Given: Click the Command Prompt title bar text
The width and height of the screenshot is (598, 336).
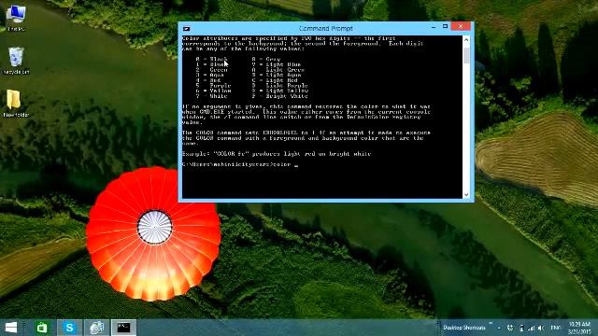Looking at the screenshot, I should (x=326, y=29).
